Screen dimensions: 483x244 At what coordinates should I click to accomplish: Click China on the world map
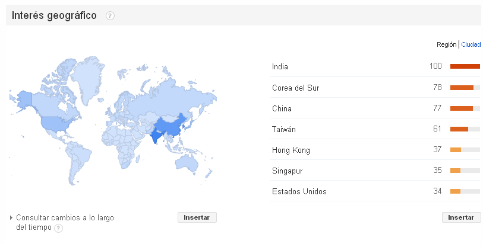pyautogui.click(x=171, y=126)
